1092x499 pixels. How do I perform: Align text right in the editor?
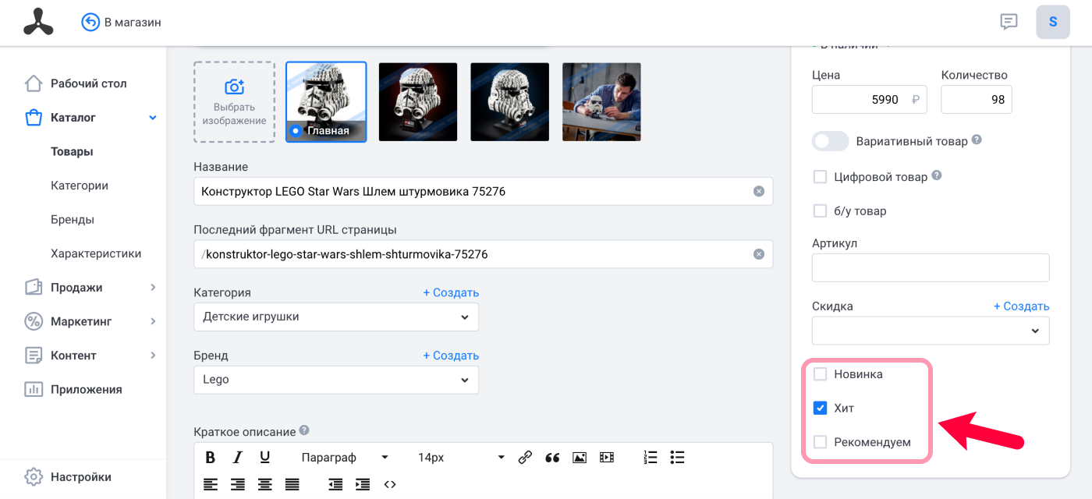(238, 484)
